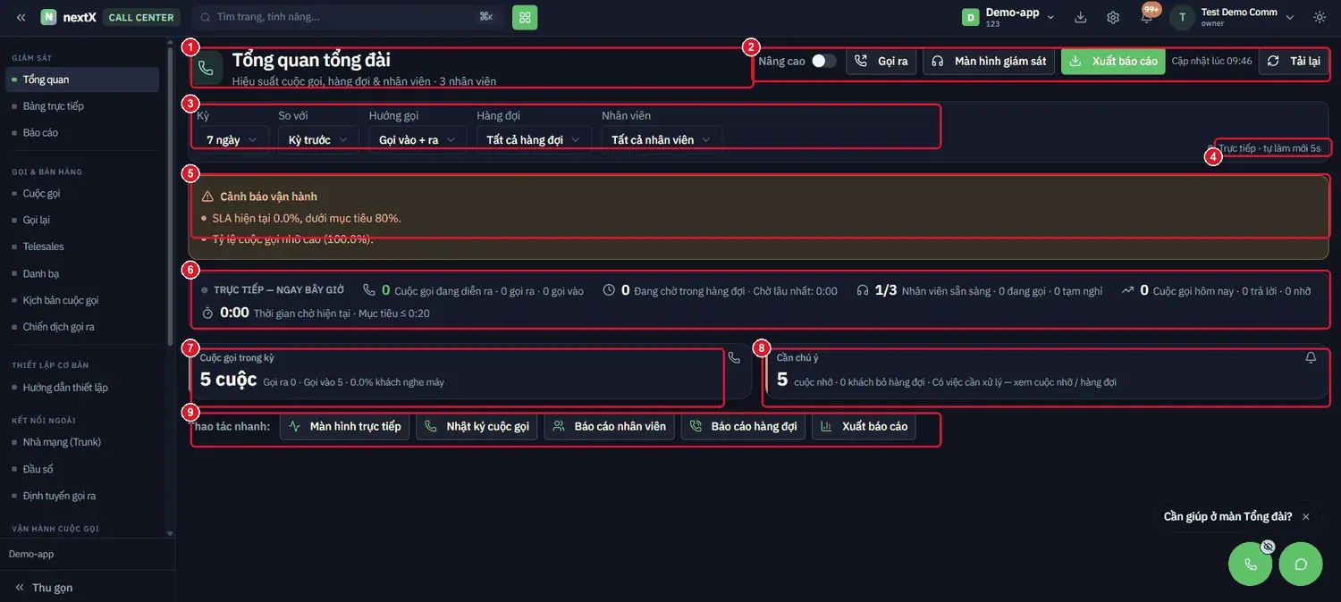Open 'Nhà mạng (Trunk)' sidebar item
The width and height of the screenshot is (1341, 602).
(x=82, y=442)
